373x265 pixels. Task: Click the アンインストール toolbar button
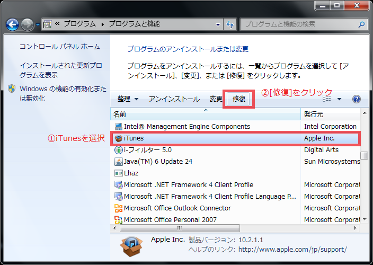pos(174,99)
